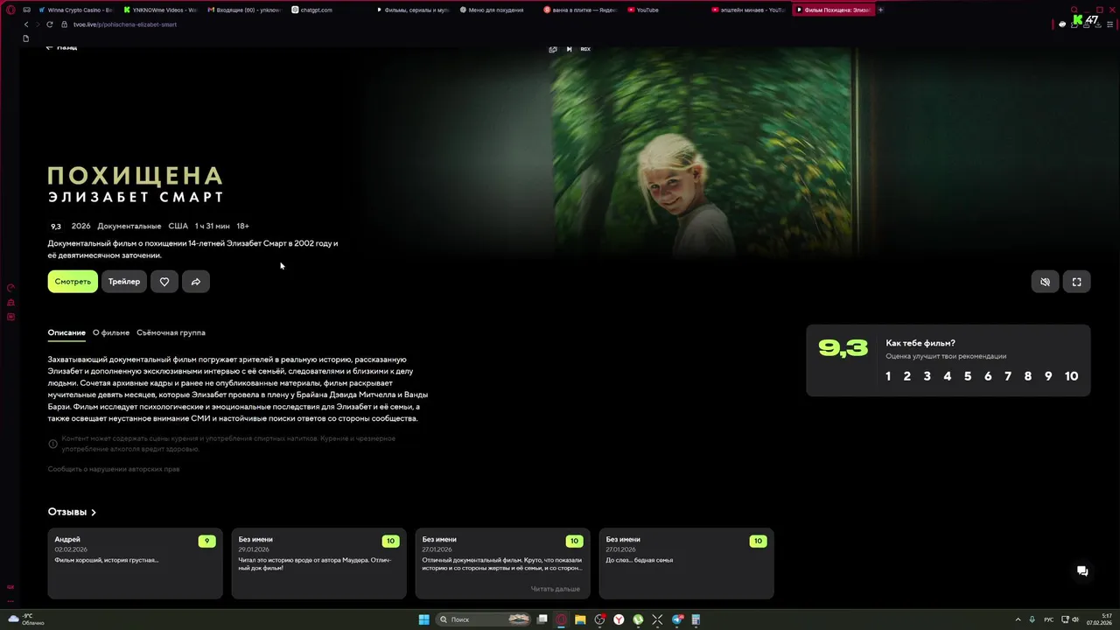Switch to the О фильме tab
Image resolution: width=1120 pixels, height=630 pixels.
[111, 332]
